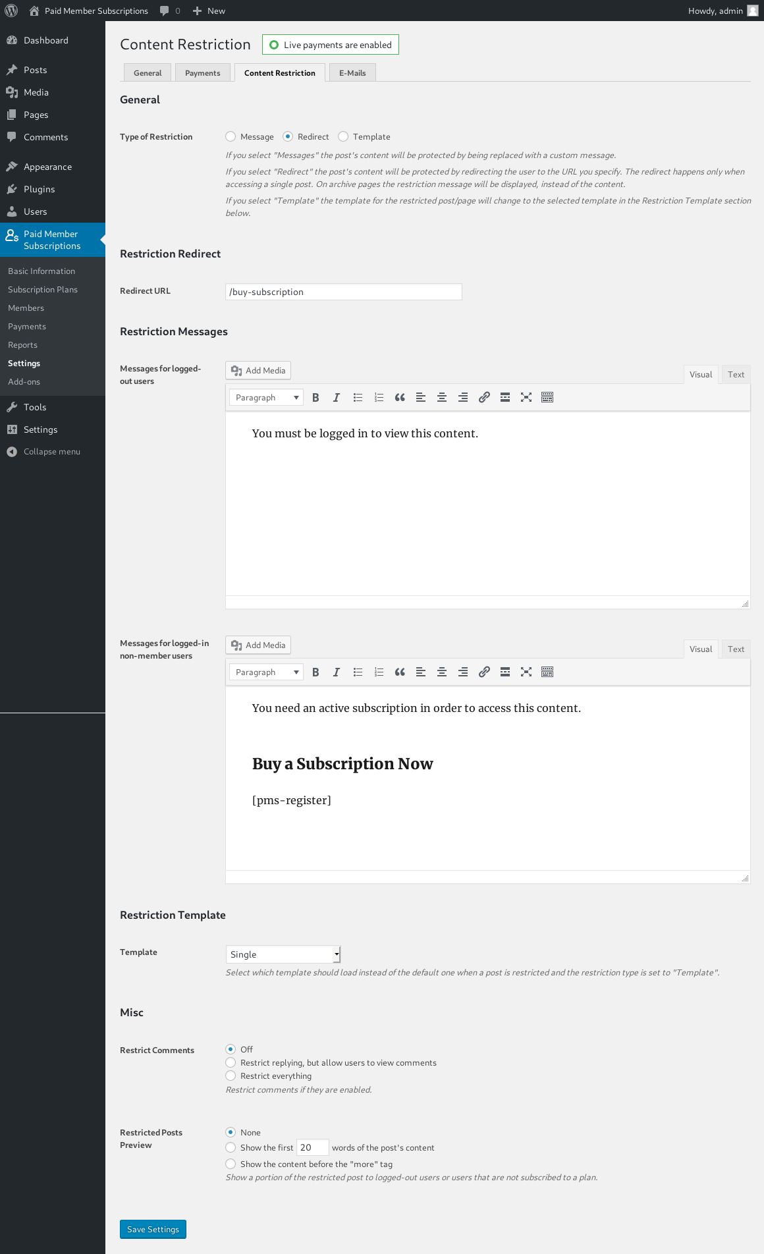764x1254 pixels.
Task: Toggle toolbar in non-member users editor
Action: tap(547, 672)
